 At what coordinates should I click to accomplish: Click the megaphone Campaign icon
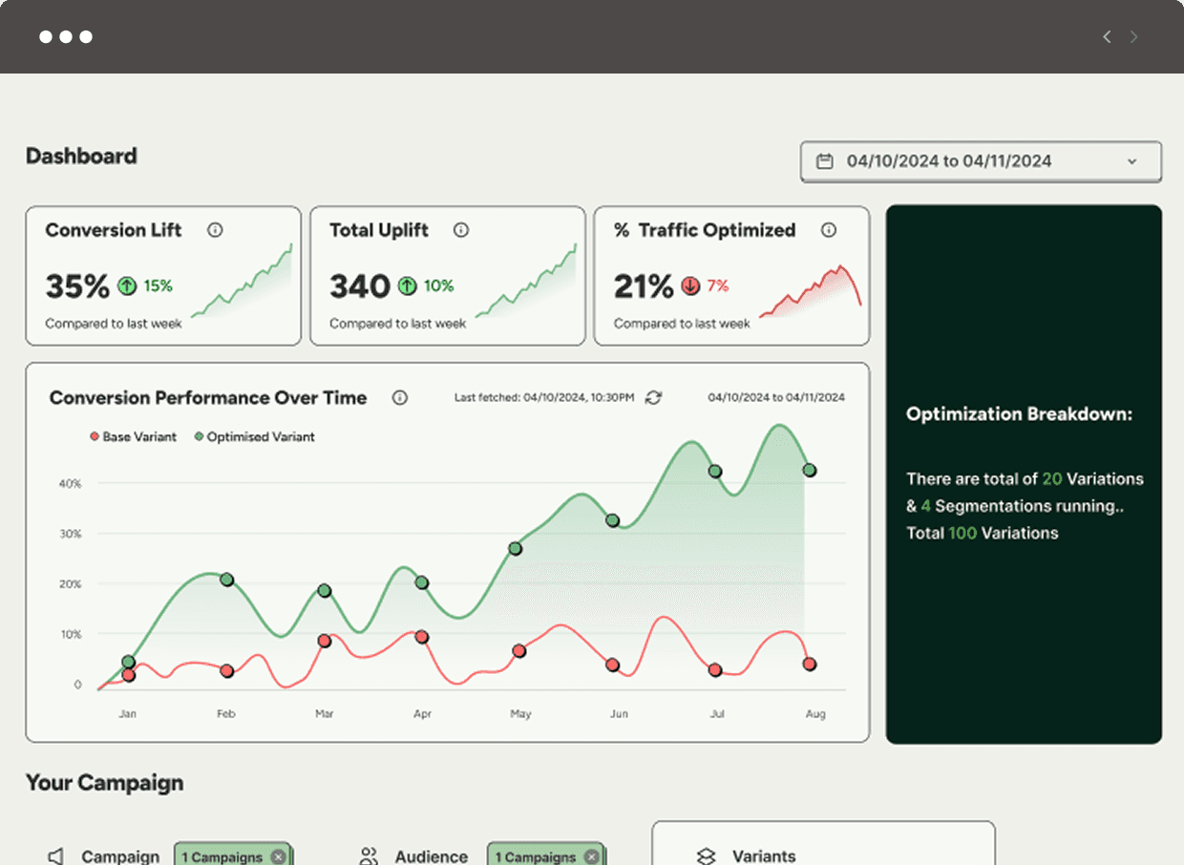coord(56,856)
